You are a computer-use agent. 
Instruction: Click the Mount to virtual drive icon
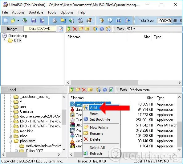pos(80,21)
